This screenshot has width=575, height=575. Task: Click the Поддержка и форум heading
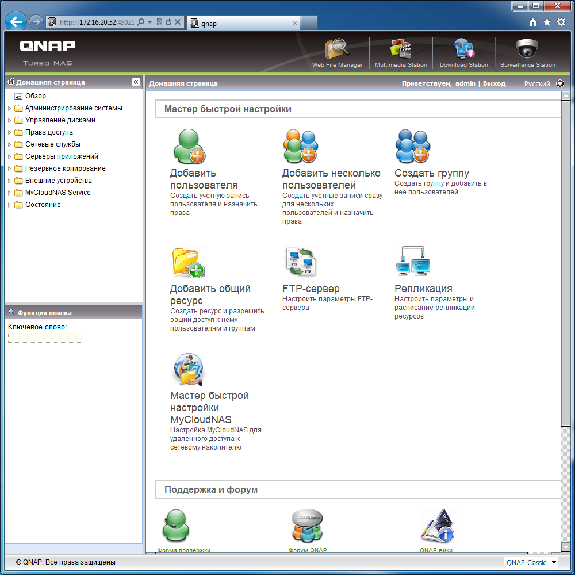pyautogui.click(x=211, y=489)
